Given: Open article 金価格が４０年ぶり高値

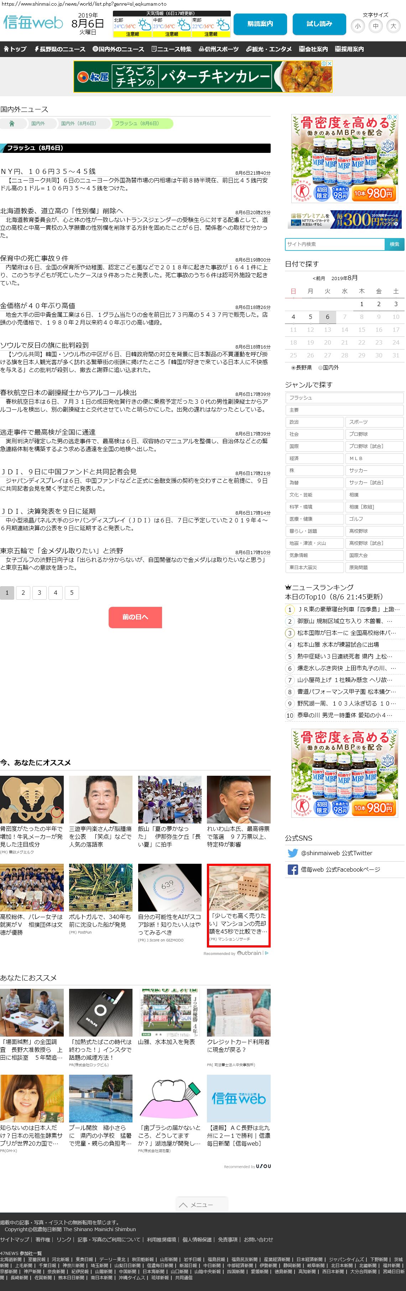Looking at the screenshot, I should [37, 306].
